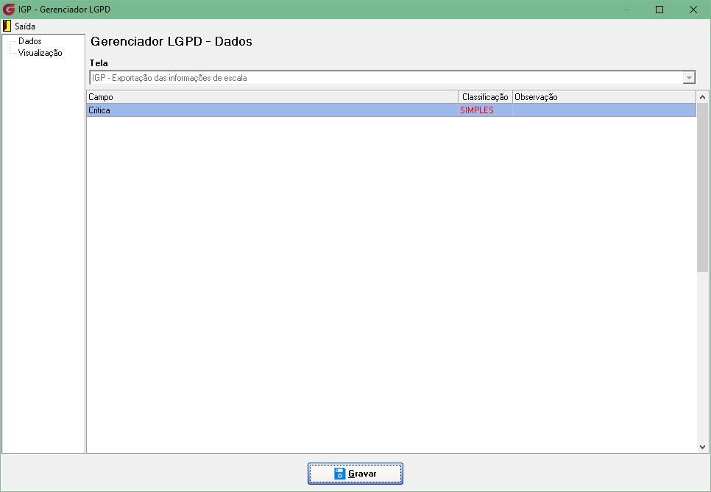Click the scrollbar up arrow

click(702, 97)
